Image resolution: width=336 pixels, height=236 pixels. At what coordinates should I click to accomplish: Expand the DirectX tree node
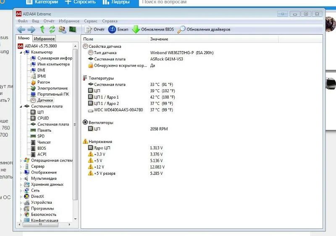point(21,197)
